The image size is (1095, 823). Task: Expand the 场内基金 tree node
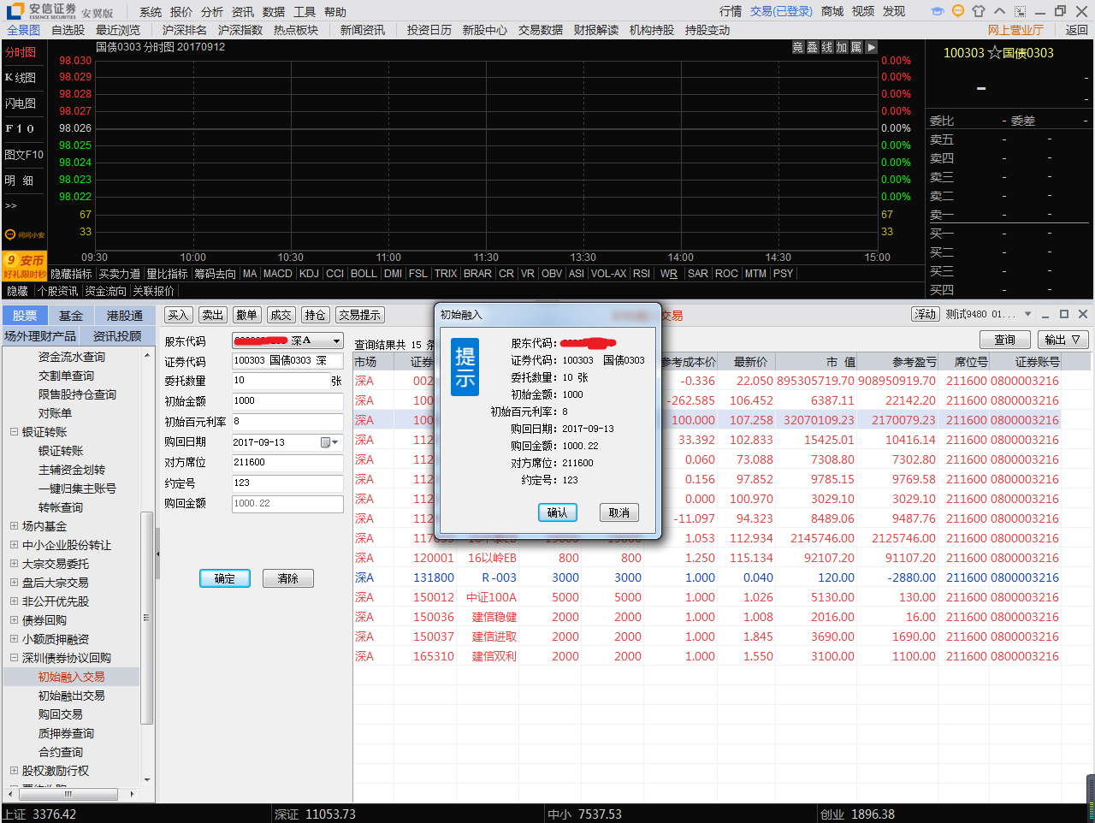tap(14, 526)
